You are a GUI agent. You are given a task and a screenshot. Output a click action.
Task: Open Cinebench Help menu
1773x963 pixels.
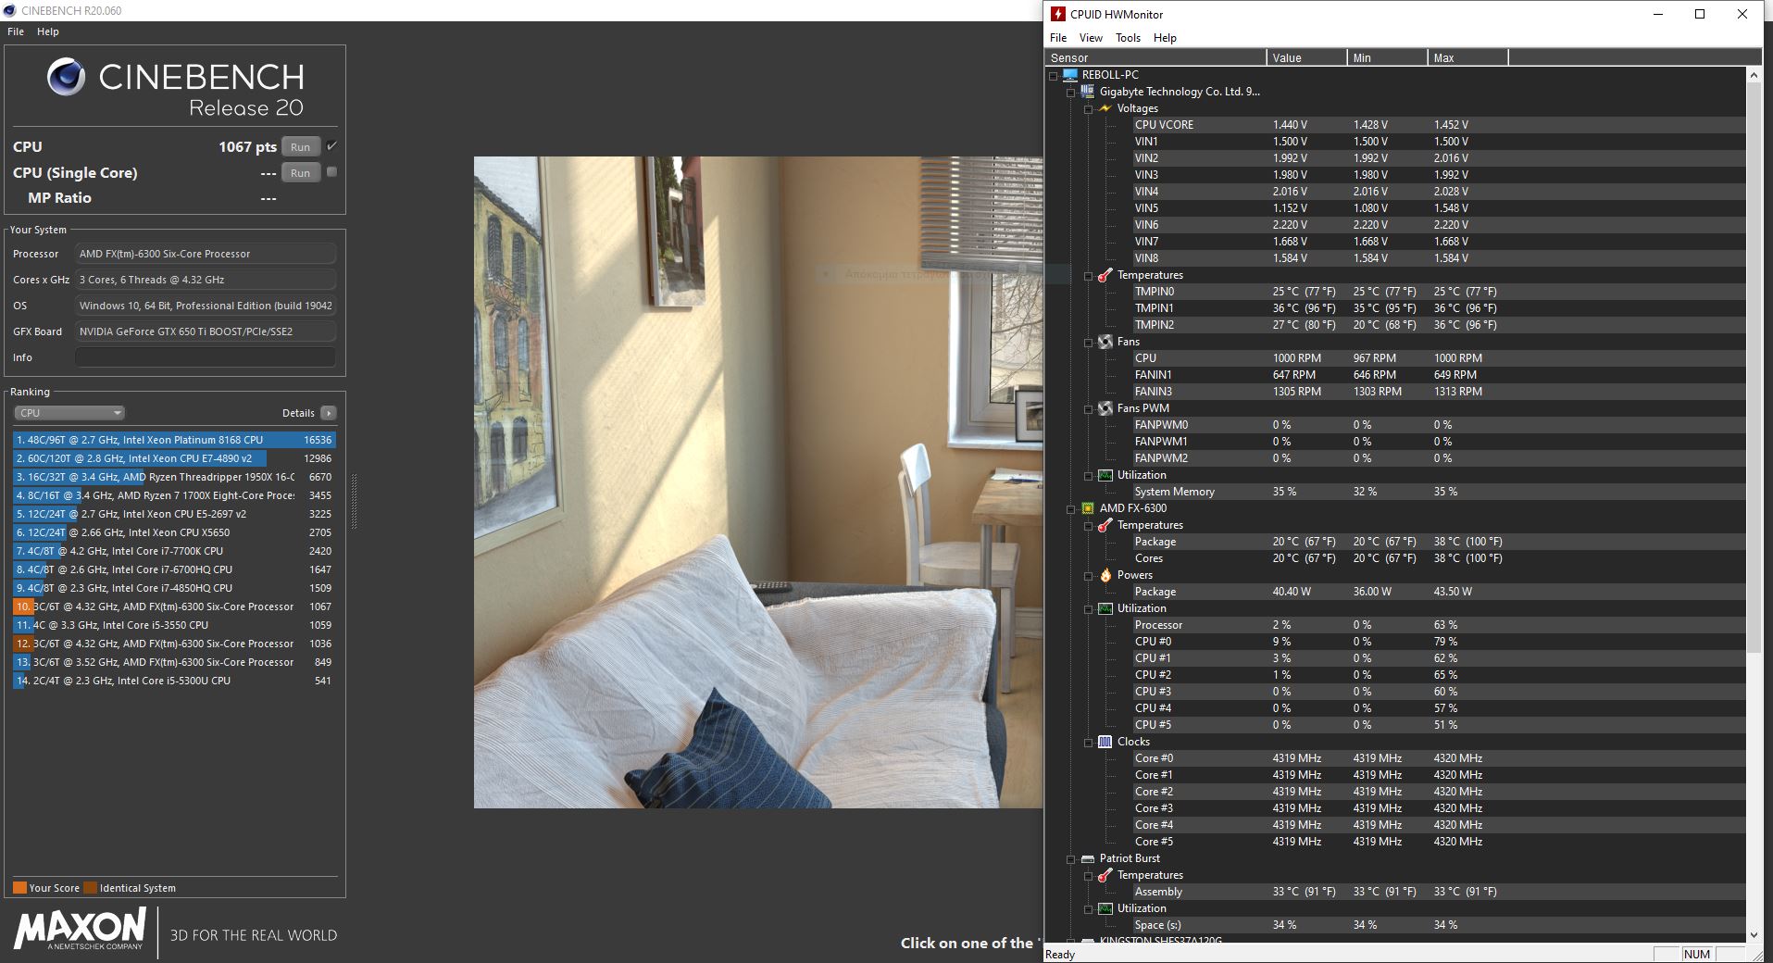(48, 31)
